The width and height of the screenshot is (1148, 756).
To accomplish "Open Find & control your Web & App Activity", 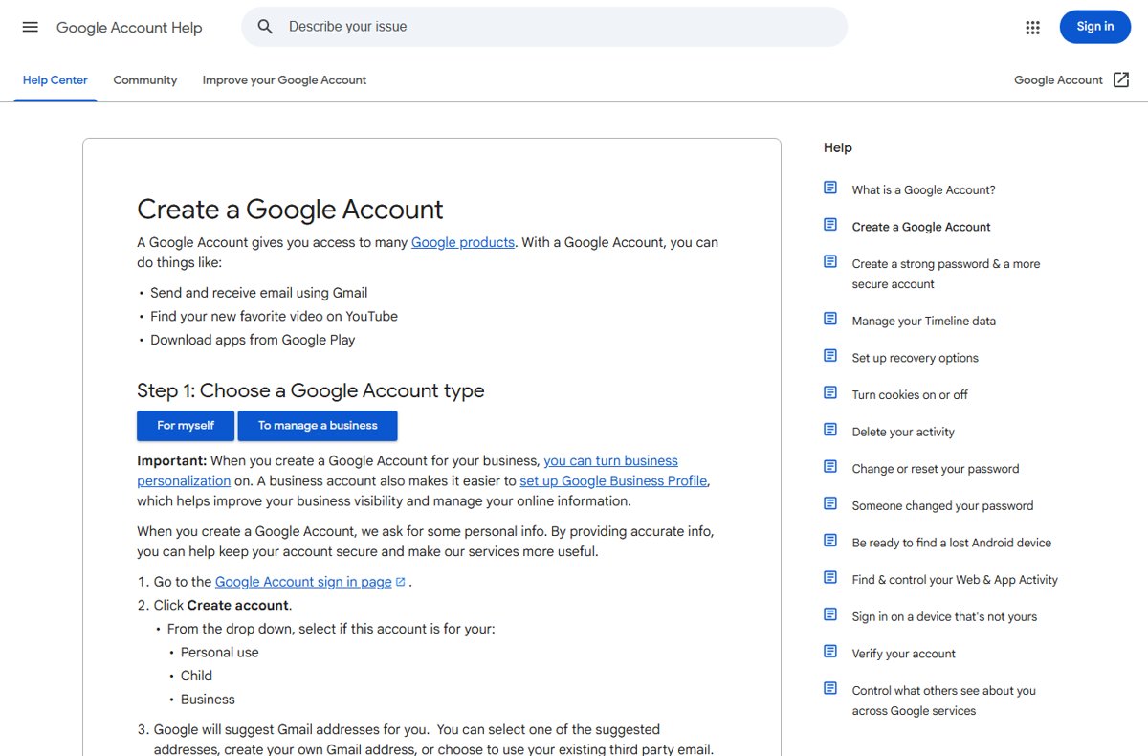I will (955, 580).
